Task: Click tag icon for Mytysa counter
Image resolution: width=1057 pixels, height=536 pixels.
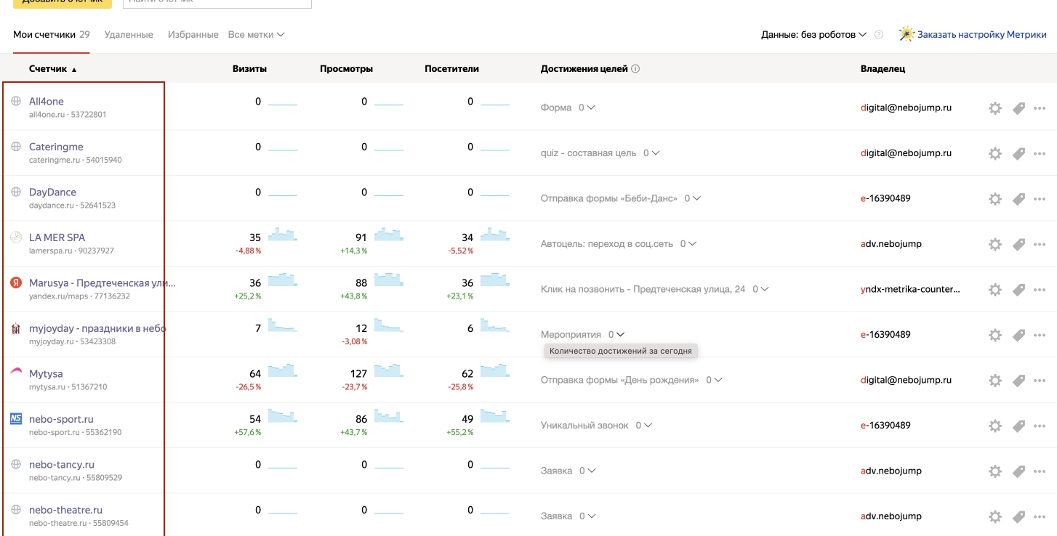Action: tap(1018, 381)
